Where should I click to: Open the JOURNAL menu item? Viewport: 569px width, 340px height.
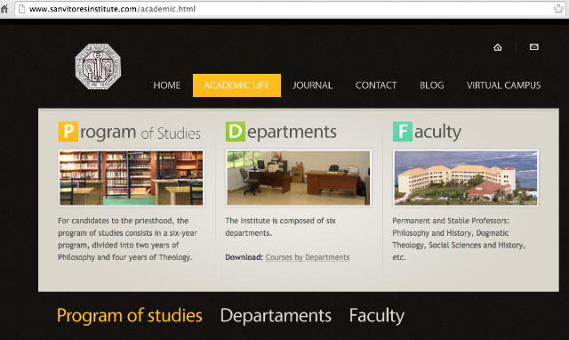click(x=312, y=85)
